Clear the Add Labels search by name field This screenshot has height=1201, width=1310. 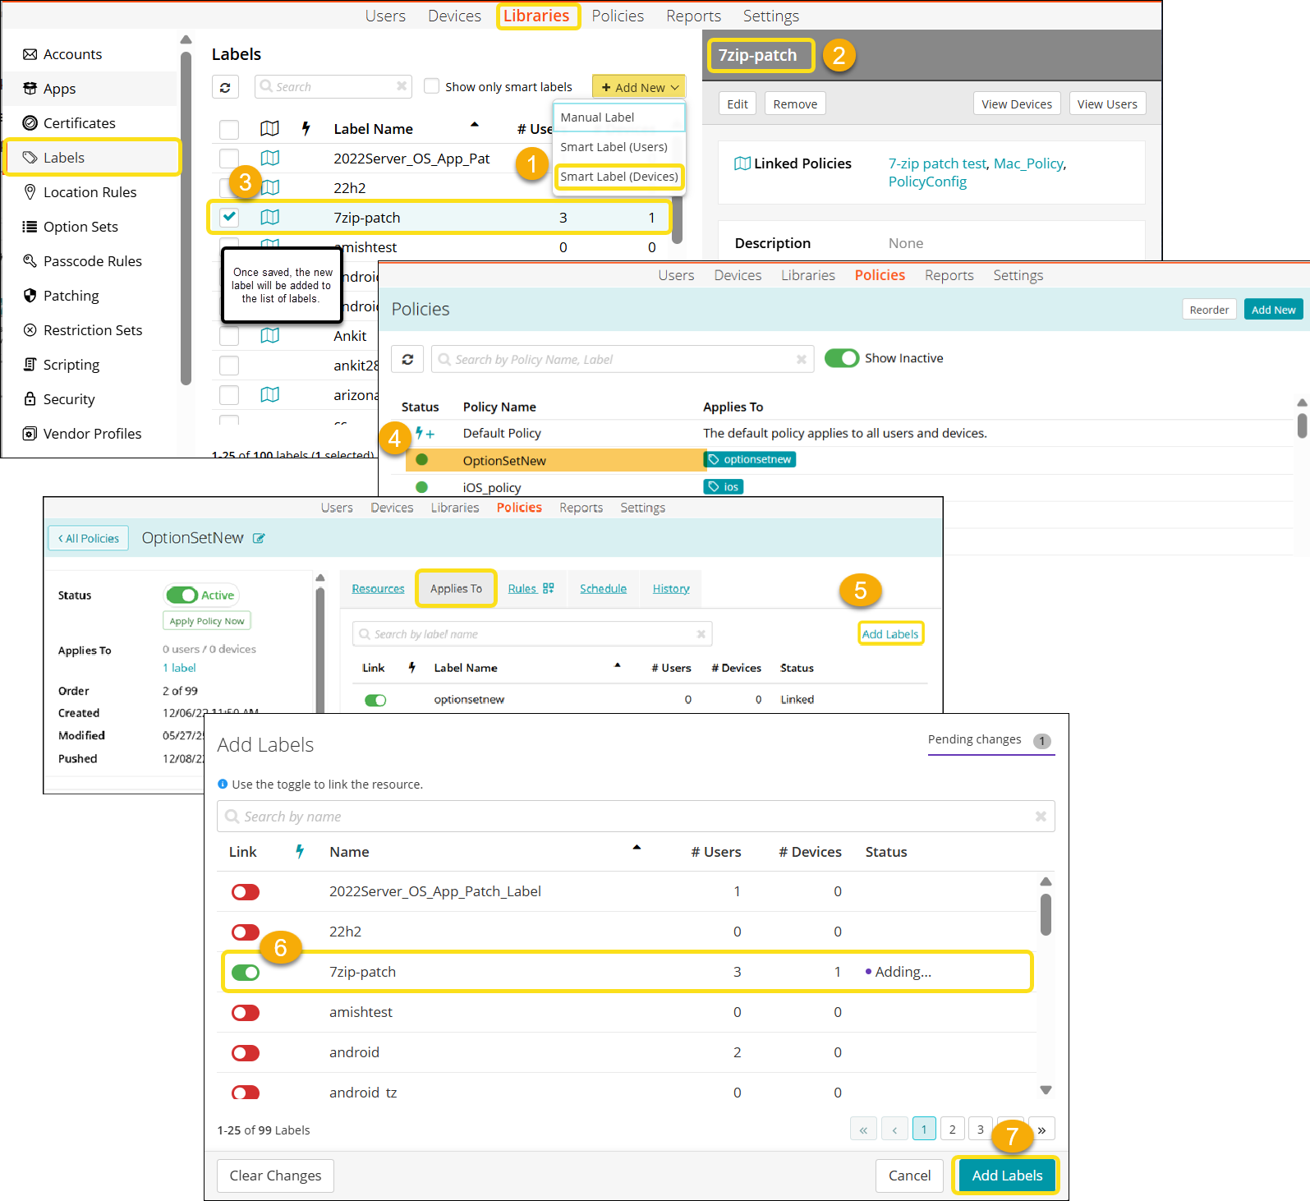pos(1040,817)
